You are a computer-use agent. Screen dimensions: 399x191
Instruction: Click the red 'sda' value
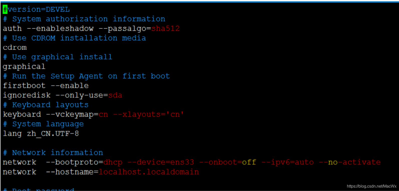115,95
